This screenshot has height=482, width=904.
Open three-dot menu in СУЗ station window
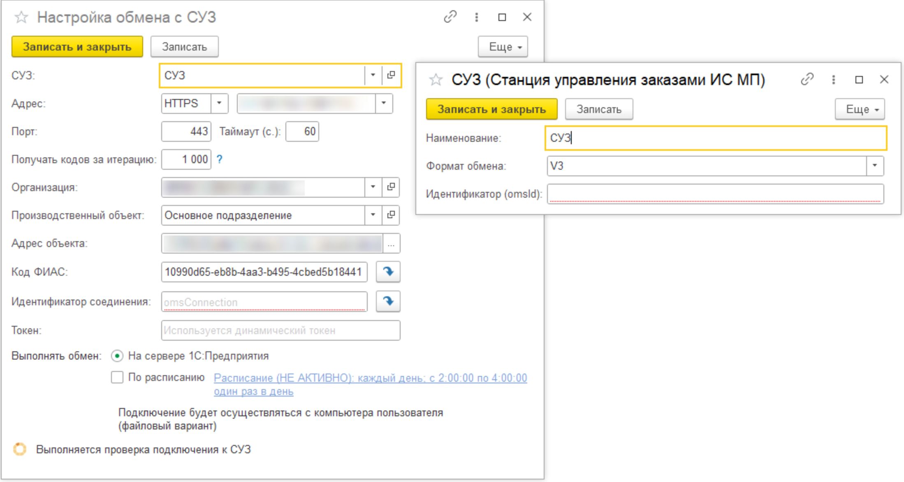pyautogui.click(x=833, y=79)
